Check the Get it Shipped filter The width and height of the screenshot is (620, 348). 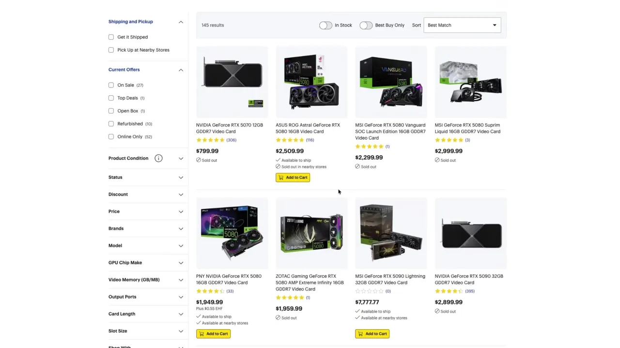pyautogui.click(x=111, y=37)
